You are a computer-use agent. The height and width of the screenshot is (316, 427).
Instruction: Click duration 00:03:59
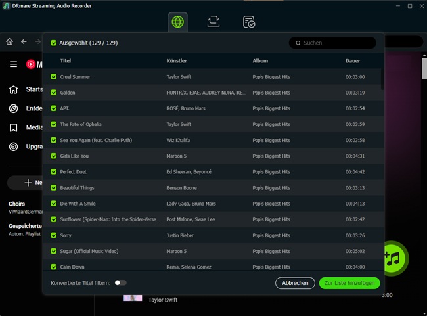(x=355, y=124)
